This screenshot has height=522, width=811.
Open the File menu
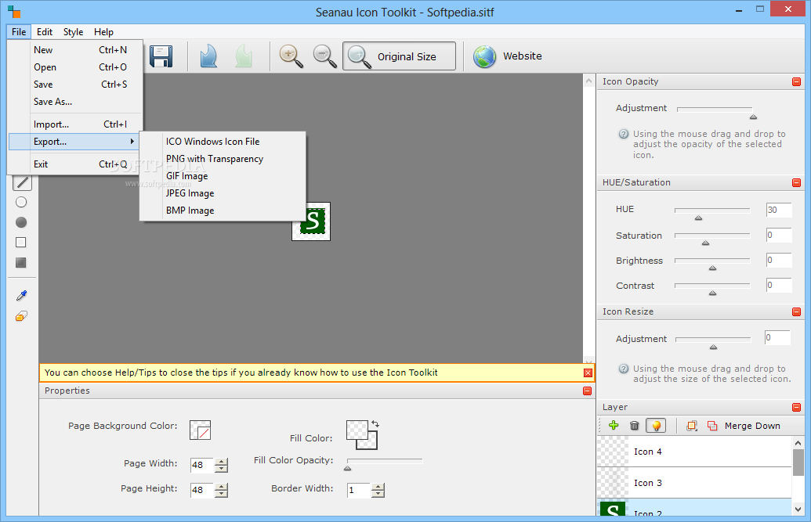point(19,31)
